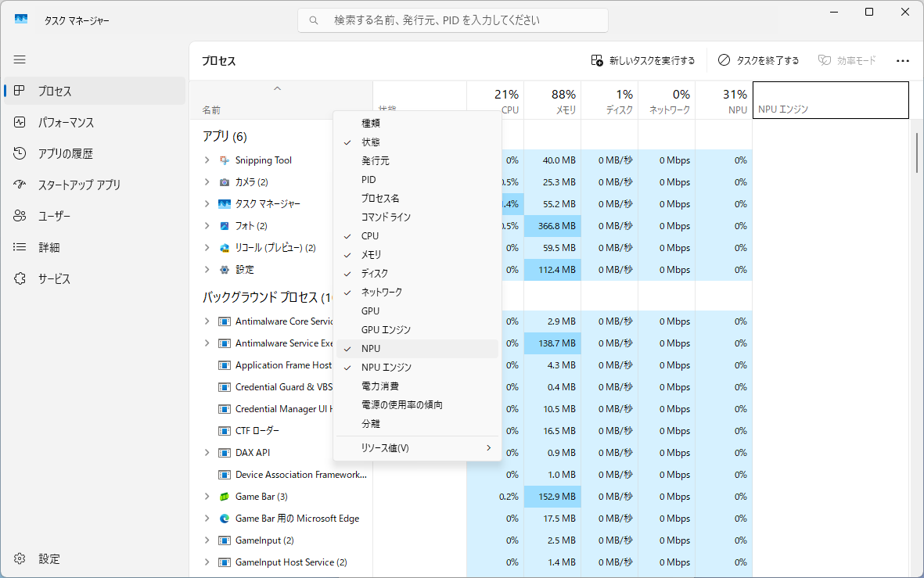This screenshot has width=924, height=578.
Task: Click the DAX API process icon
Action: pyautogui.click(x=225, y=453)
